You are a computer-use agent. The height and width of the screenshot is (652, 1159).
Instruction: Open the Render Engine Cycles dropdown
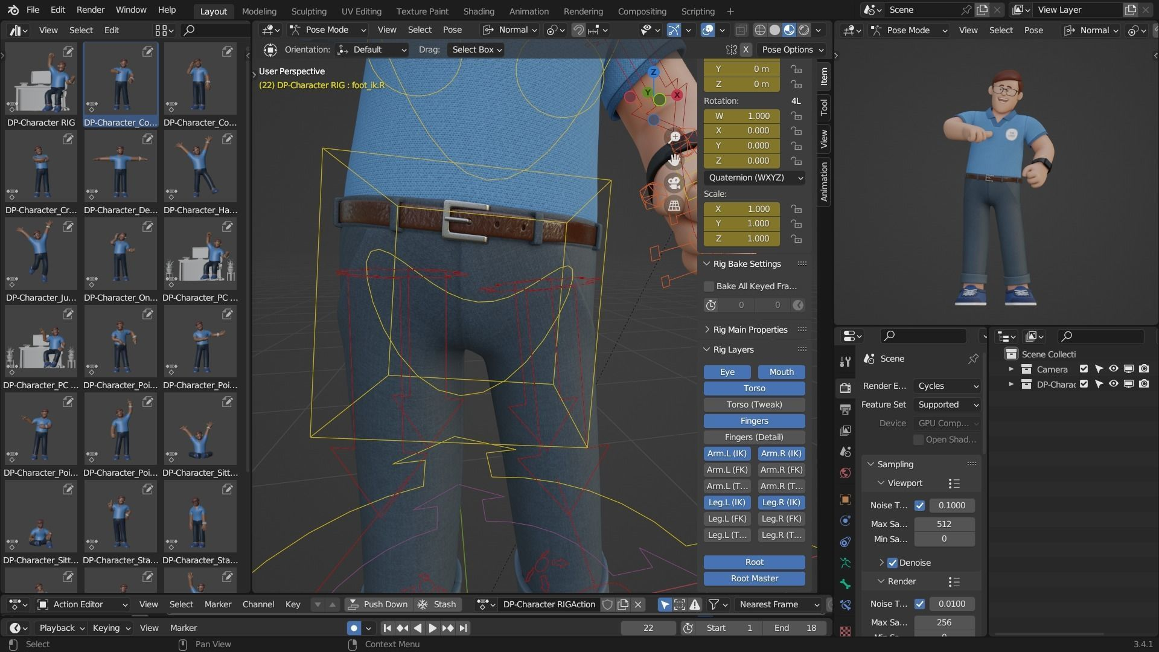coord(947,386)
